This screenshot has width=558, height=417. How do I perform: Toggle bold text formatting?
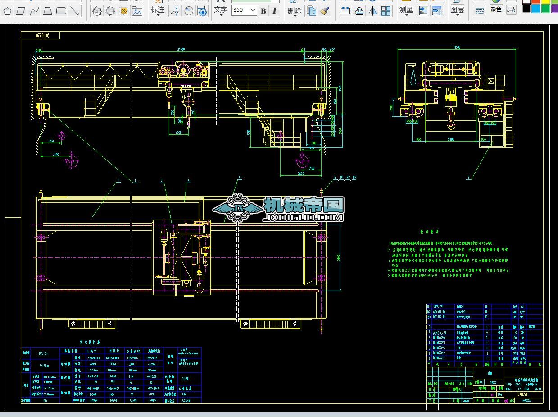coord(263,11)
